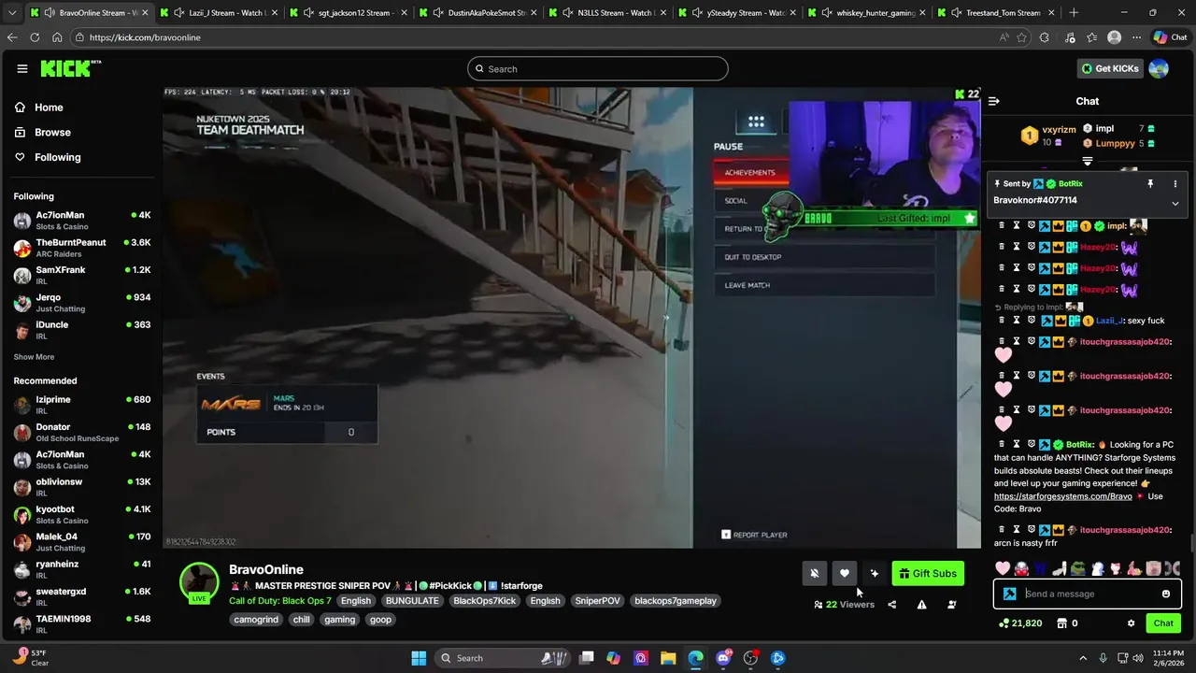Open a new browser tab with the plus
Screen dimensions: 1196x673
coord(1074,13)
